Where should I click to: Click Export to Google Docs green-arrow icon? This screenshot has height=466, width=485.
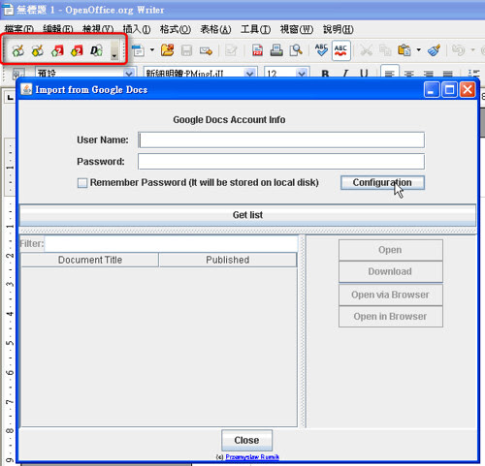click(18, 50)
